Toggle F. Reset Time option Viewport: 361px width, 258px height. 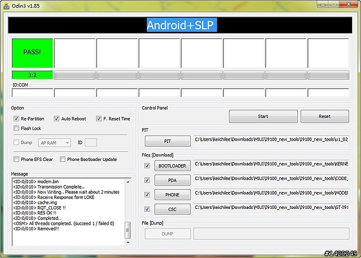[99, 119]
